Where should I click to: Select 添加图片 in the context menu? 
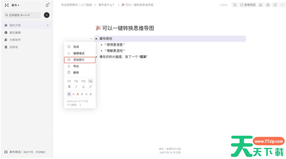pyautogui.click(x=79, y=60)
